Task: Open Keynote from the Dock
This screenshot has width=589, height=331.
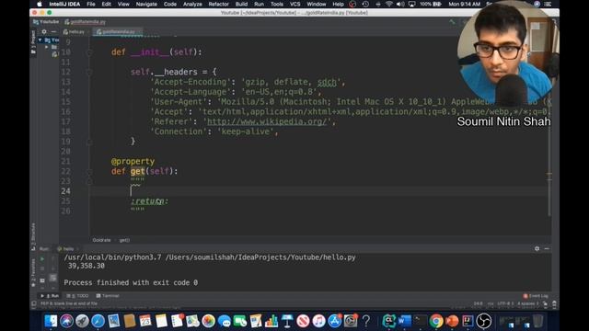Action: point(287,321)
